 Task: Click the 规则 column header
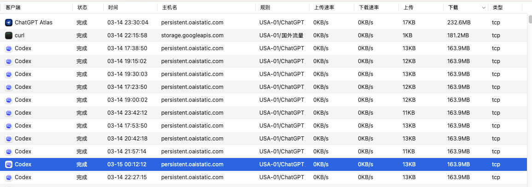point(265,8)
